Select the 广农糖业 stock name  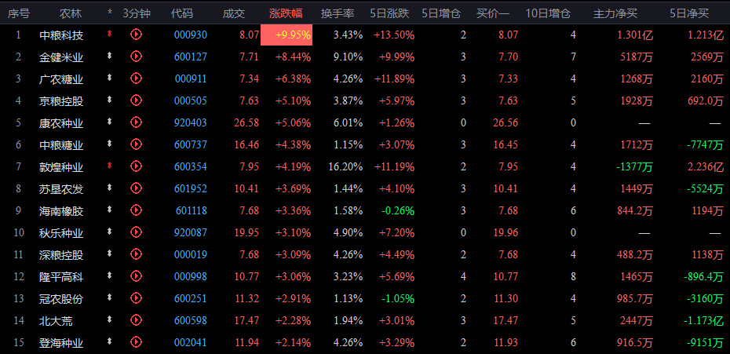point(61,79)
